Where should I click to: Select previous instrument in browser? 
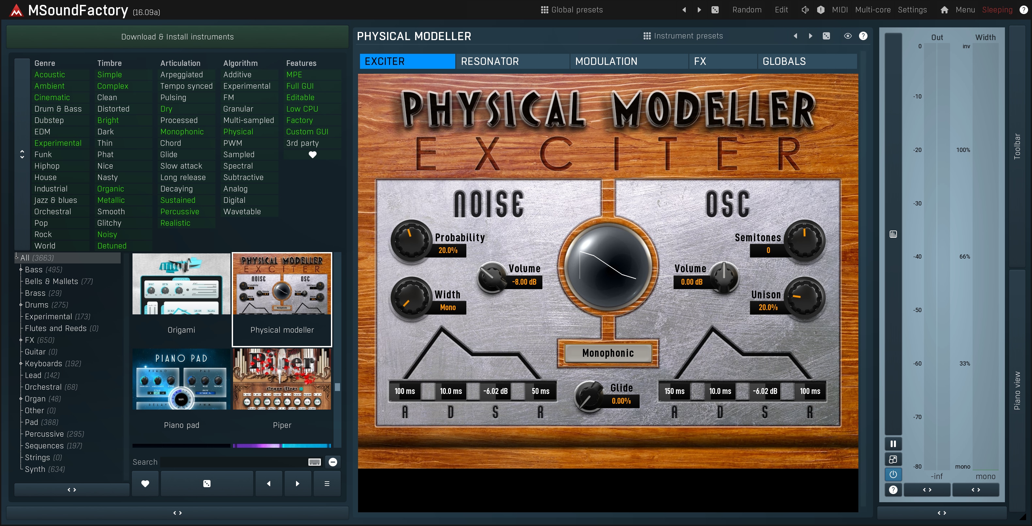[x=269, y=484]
